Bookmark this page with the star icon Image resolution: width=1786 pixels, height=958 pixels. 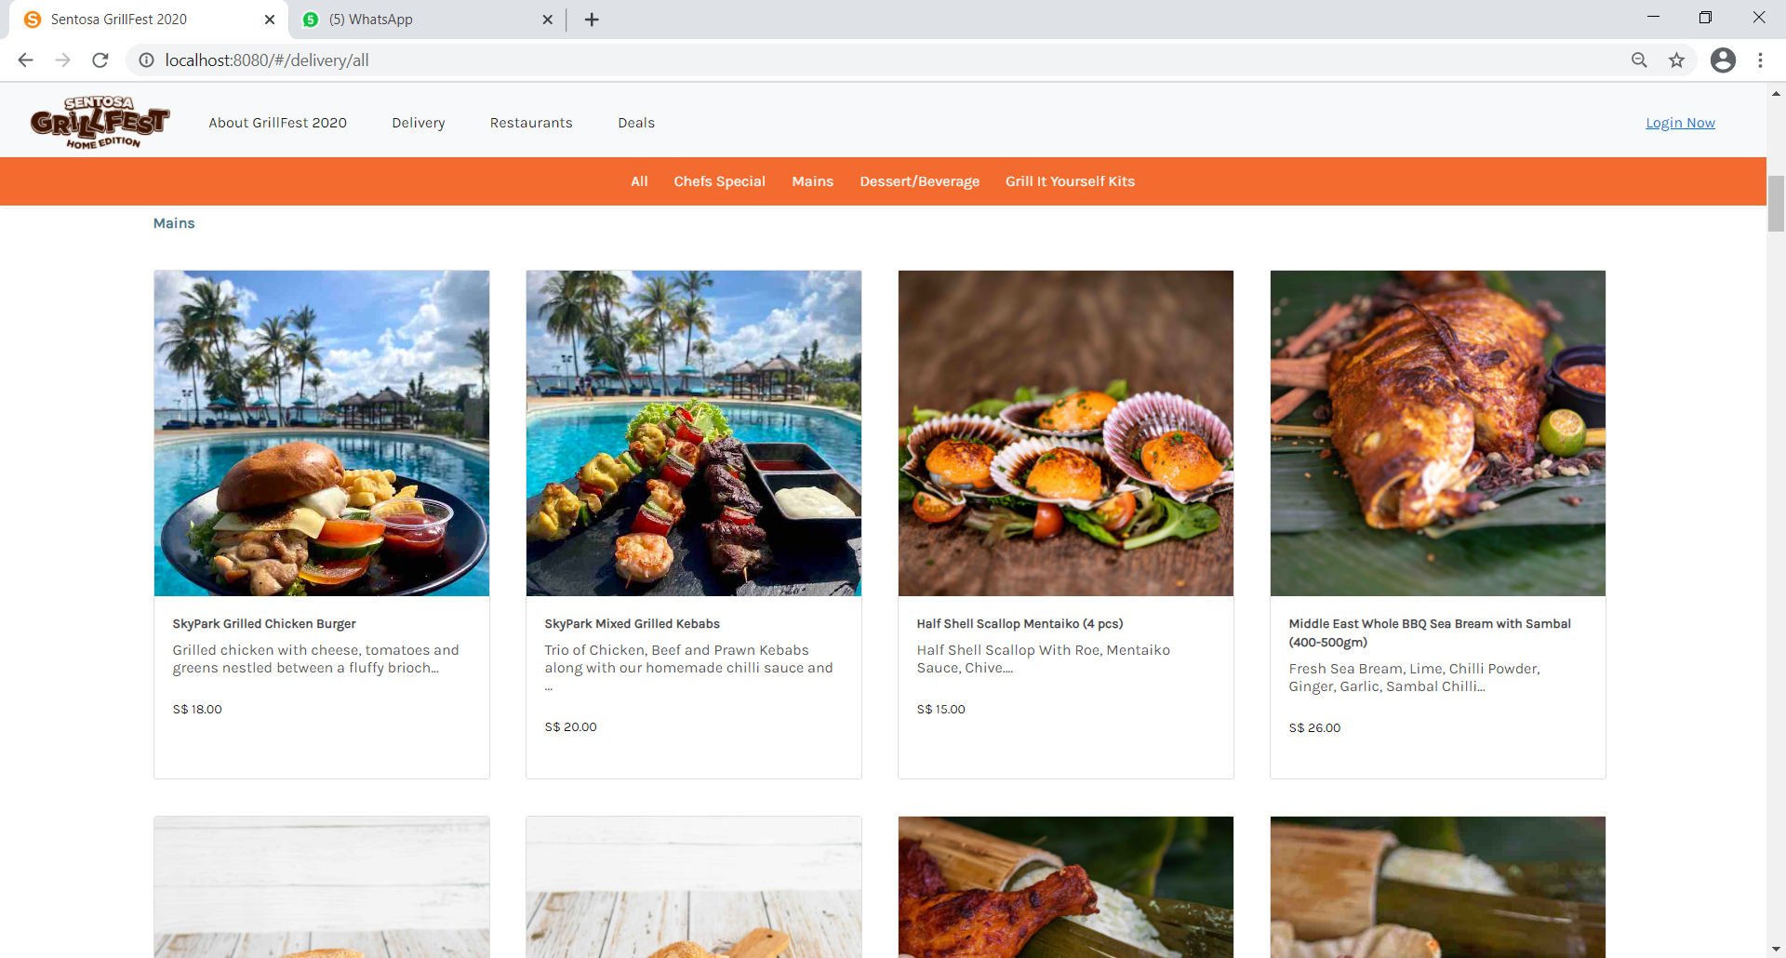click(1676, 60)
